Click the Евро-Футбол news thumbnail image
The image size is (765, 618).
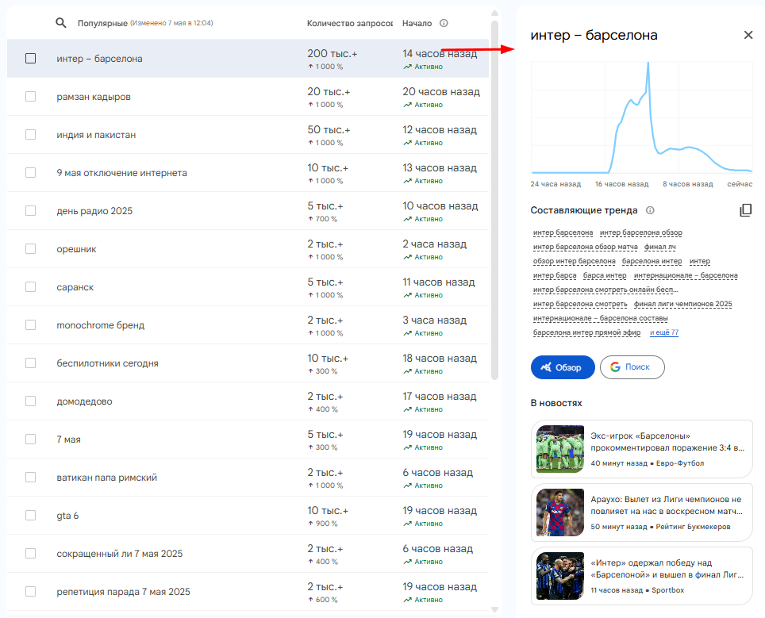click(560, 449)
